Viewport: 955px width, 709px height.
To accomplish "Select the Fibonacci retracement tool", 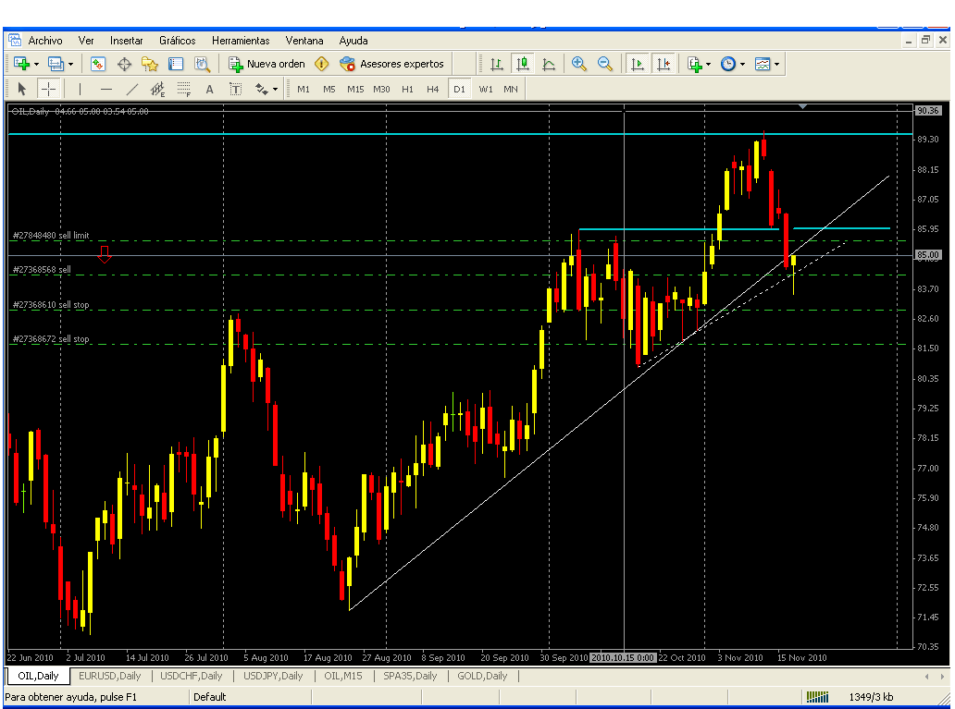I will [183, 90].
